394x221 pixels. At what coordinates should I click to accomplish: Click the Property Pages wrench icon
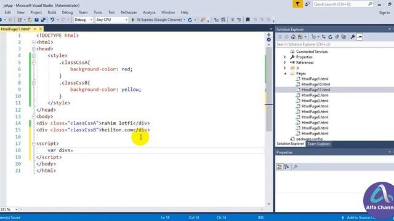(295, 166)
